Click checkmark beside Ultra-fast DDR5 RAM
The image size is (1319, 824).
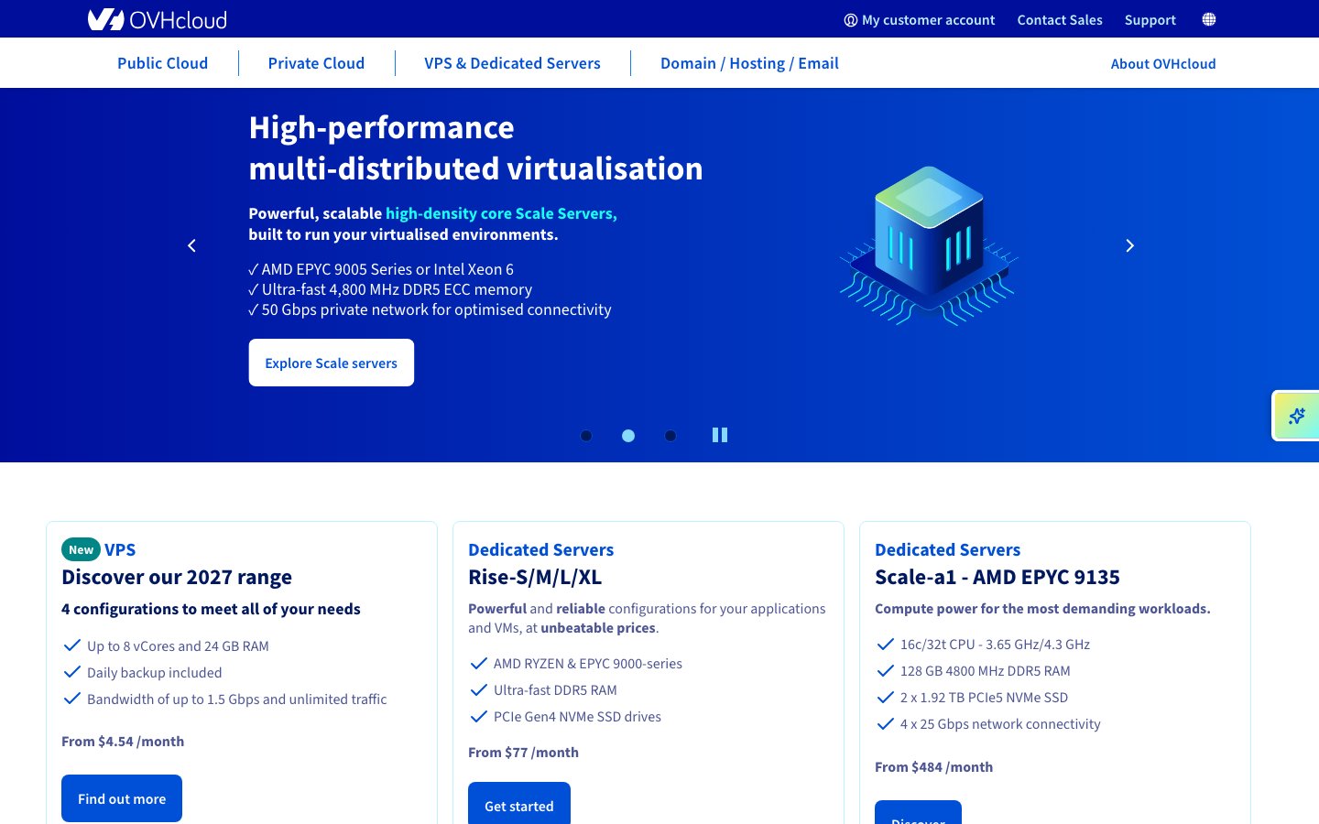(x=479, y=689)
